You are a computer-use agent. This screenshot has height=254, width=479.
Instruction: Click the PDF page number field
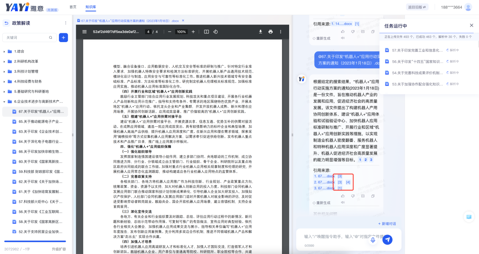coord(148,32)
